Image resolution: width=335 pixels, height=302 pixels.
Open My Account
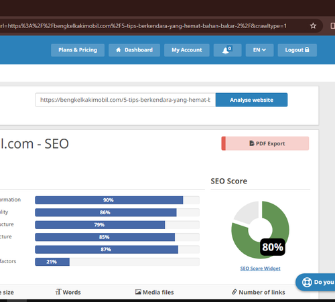[187, 50]
